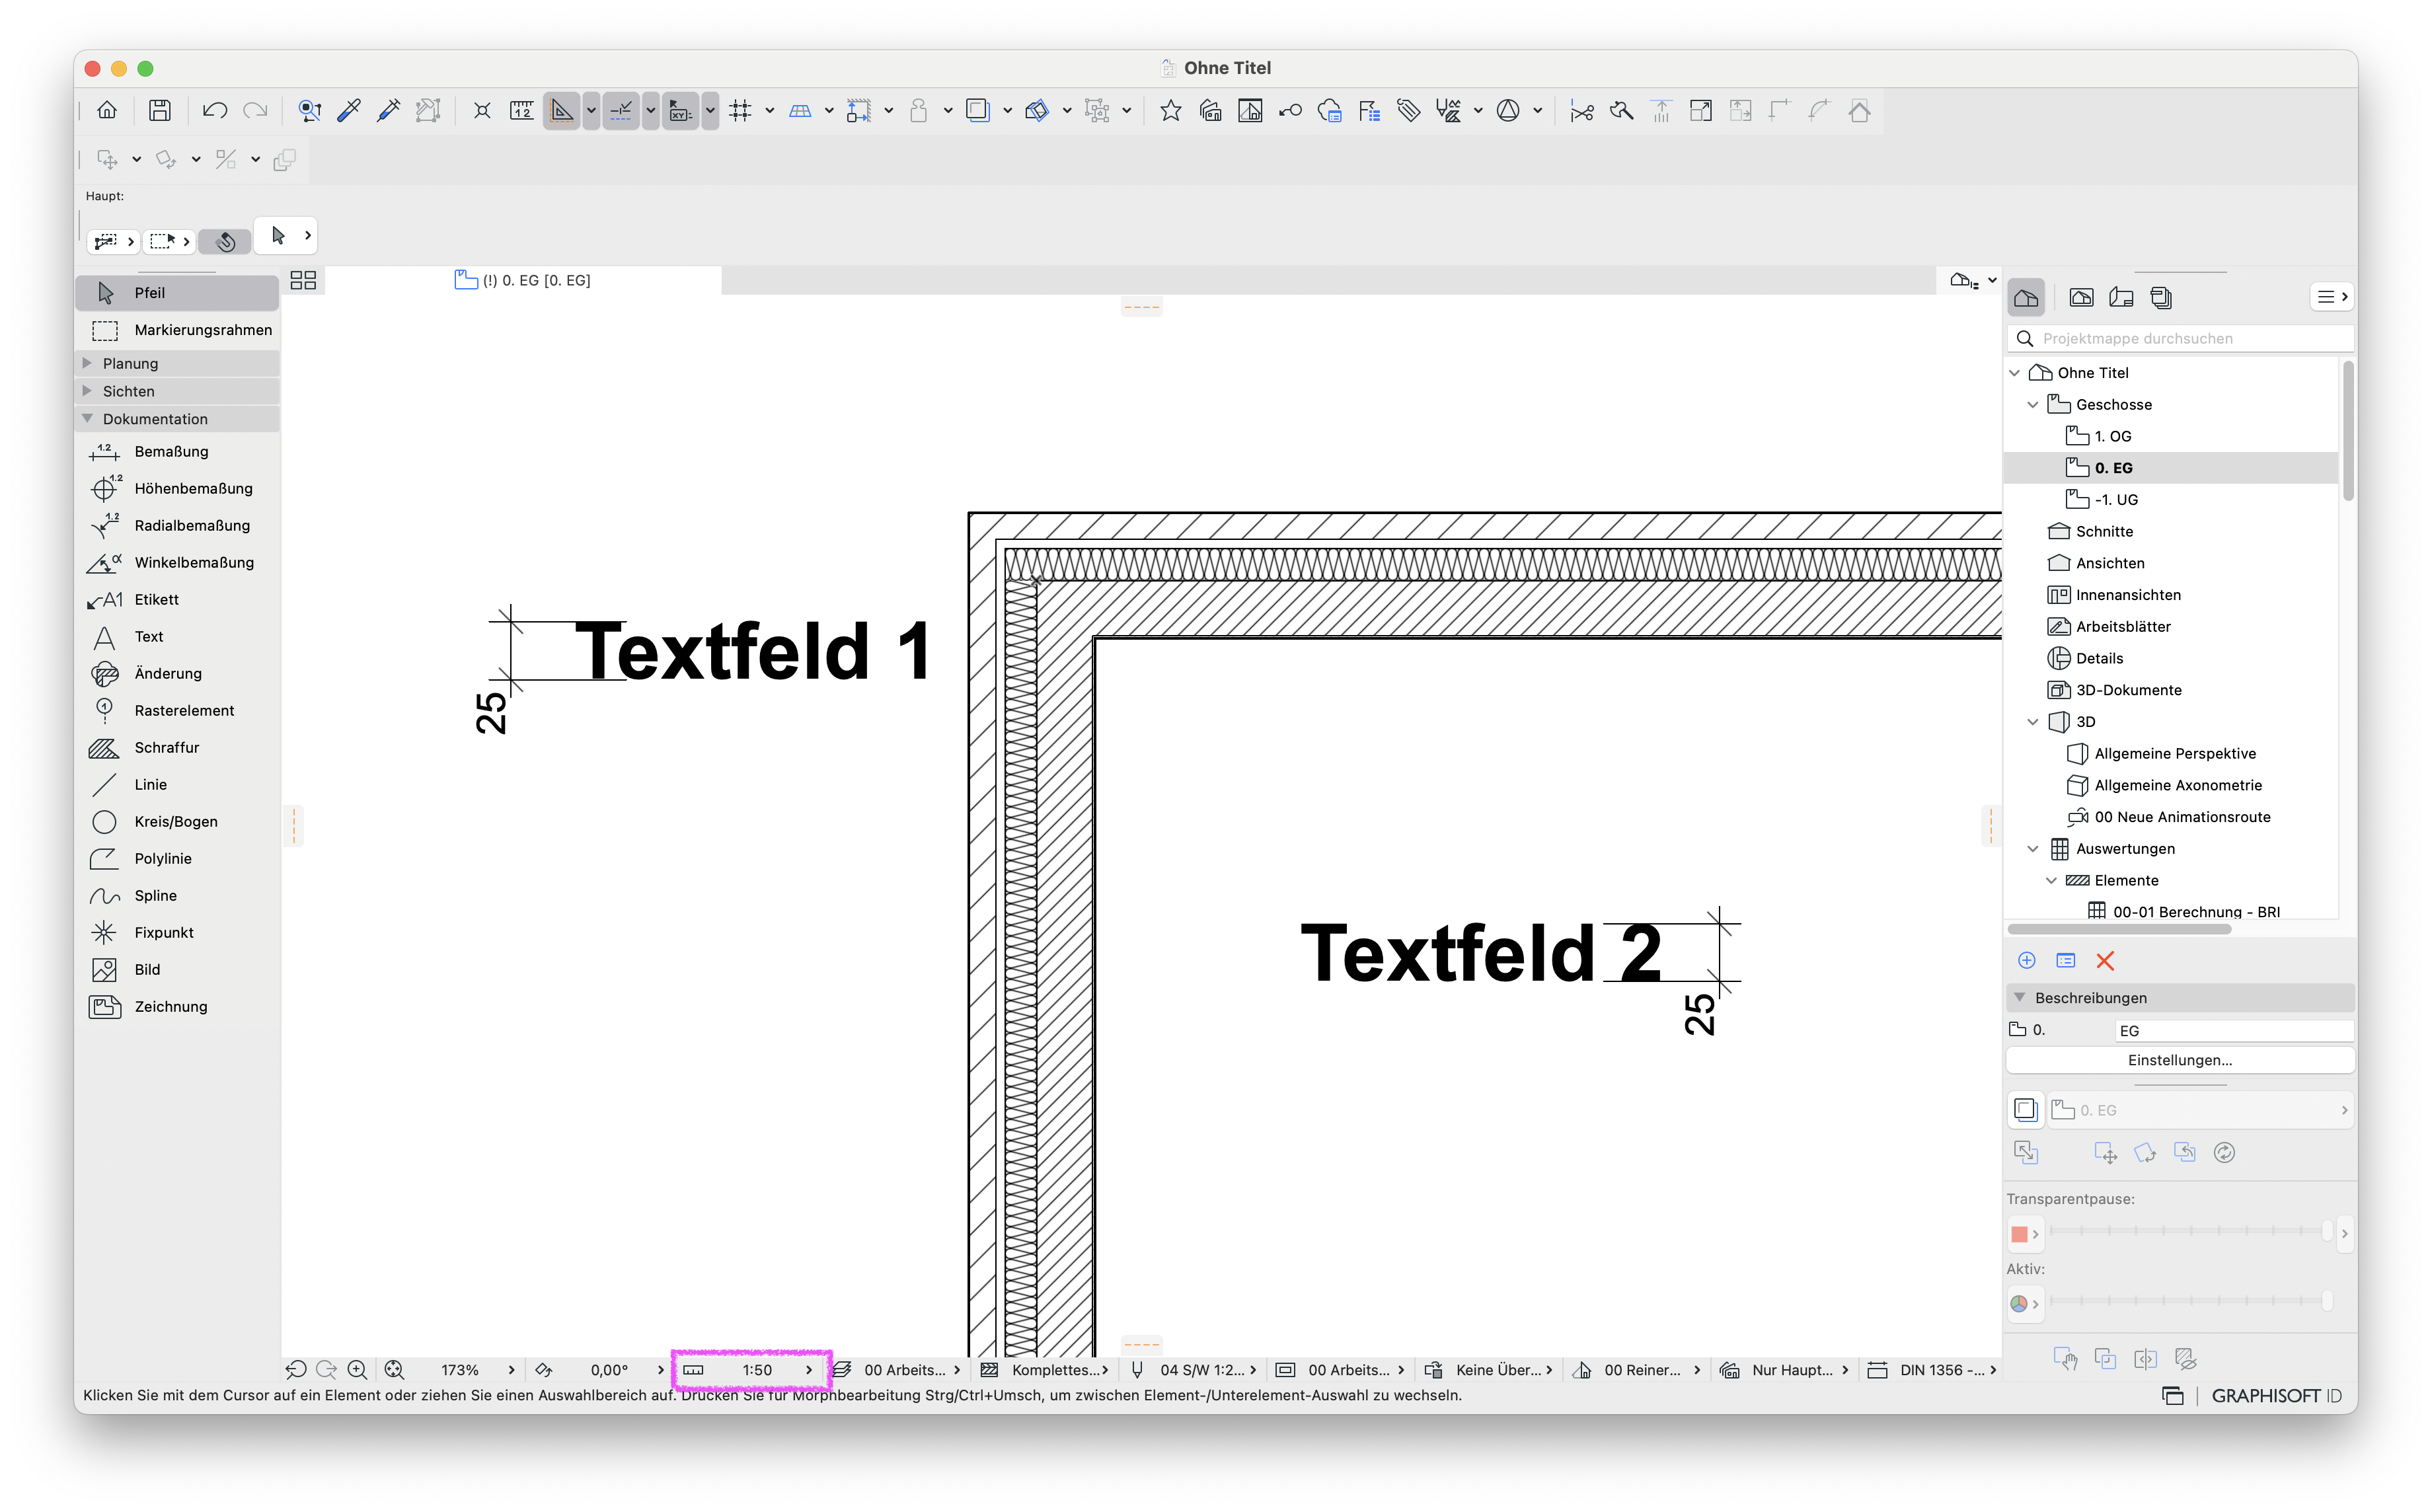Viewport: 2432px width, 1512px height.
Task: Toggle the tab overview grid icon
Action: [x=303, y=281]
